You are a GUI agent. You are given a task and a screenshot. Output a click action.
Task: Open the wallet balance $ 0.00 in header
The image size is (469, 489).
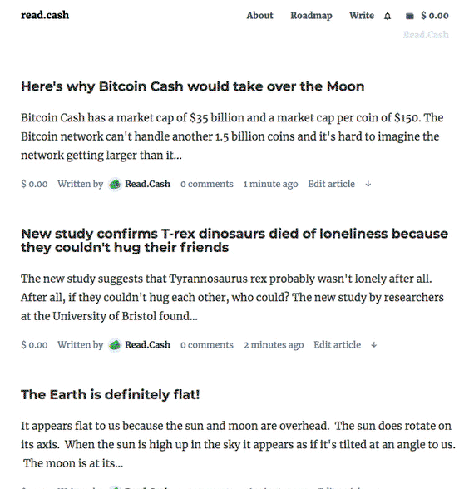tap(435, 16)
